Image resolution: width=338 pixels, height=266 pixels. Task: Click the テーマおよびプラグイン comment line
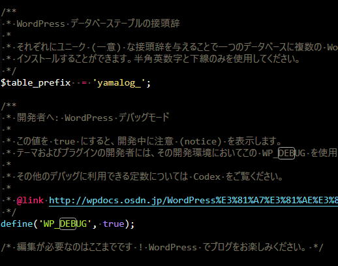170,153
